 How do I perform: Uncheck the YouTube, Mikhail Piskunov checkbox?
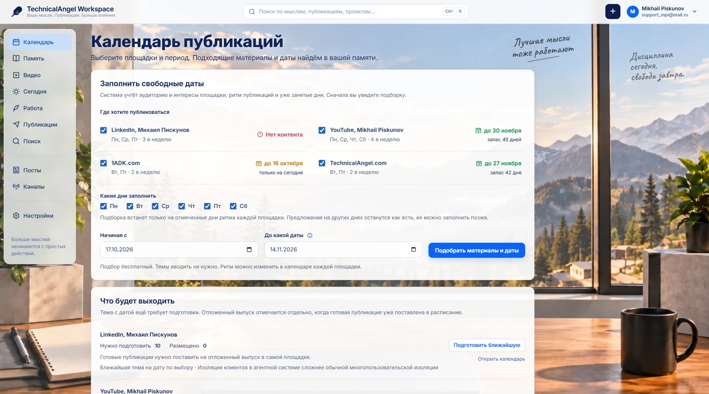point(322,130)
